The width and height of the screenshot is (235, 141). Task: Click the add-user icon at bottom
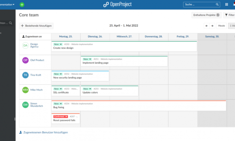pyautogui.click(x=21, y=132)
